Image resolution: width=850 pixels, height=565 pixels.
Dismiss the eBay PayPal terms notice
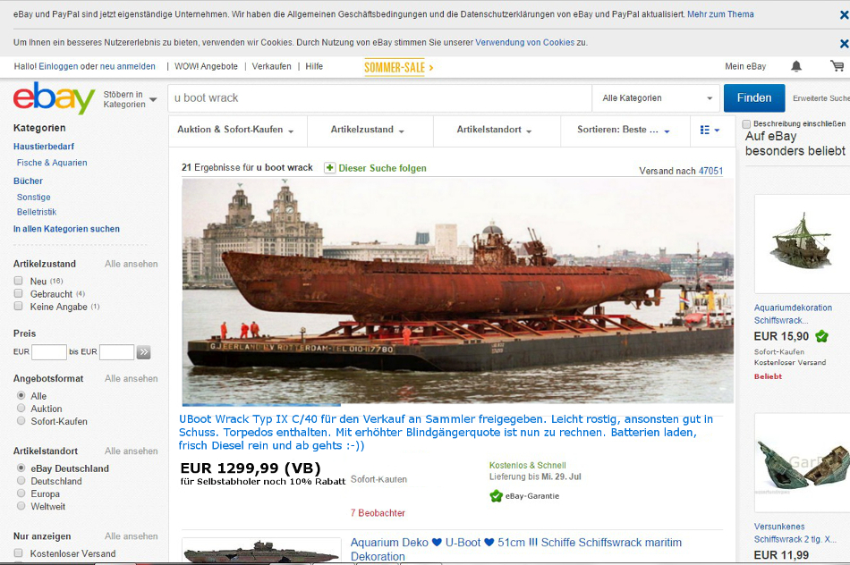[843, 15]
